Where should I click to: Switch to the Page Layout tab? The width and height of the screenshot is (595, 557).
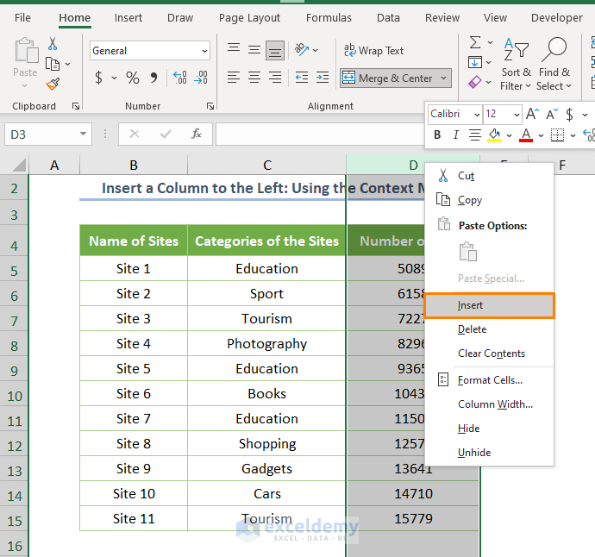pyautogui.click(x=249, y=17)
